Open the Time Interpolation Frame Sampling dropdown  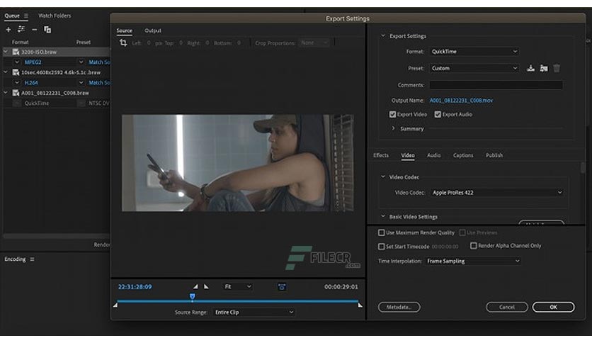[473, 261]
